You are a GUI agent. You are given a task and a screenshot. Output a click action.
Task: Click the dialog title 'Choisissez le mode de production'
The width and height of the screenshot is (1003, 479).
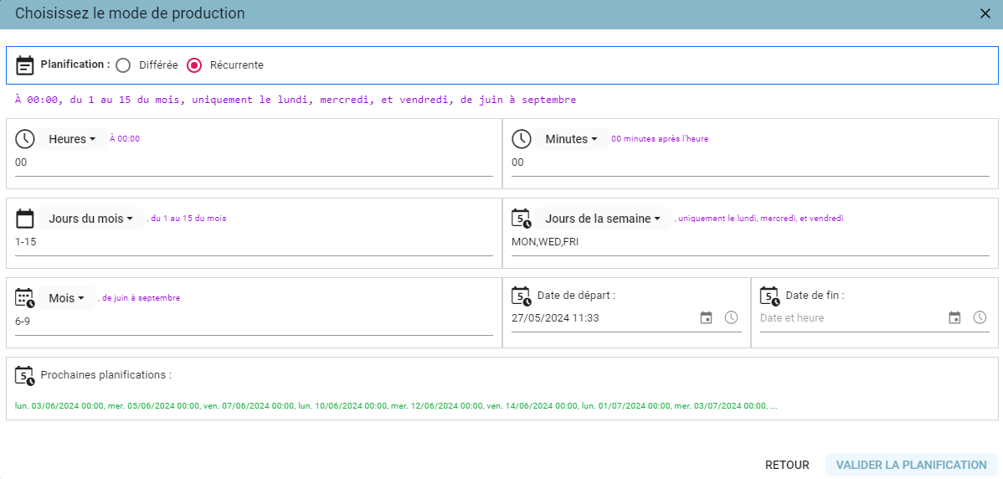[130, 13]
